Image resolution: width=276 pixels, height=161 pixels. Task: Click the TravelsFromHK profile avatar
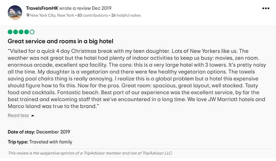15,12
